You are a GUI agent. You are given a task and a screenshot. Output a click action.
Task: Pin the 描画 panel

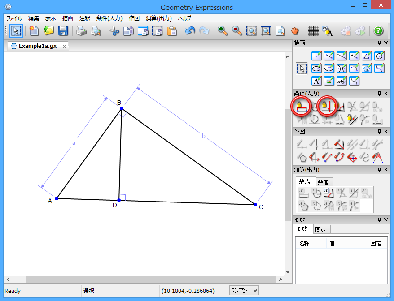pyautogui.click(x=380, y=43)
